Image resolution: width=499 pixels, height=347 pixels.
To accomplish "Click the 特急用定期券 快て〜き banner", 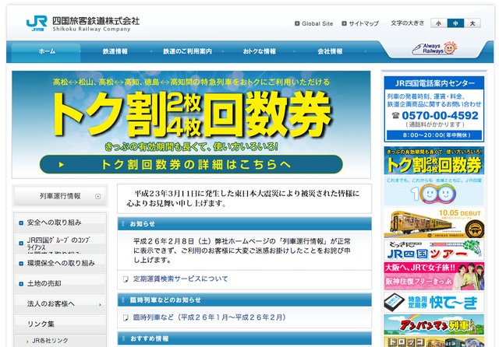I will [434, 302].
